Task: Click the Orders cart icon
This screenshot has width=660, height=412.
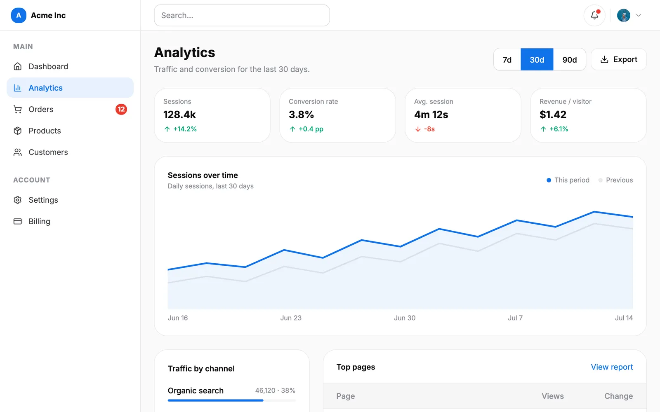Action: (x=18, y=109)
